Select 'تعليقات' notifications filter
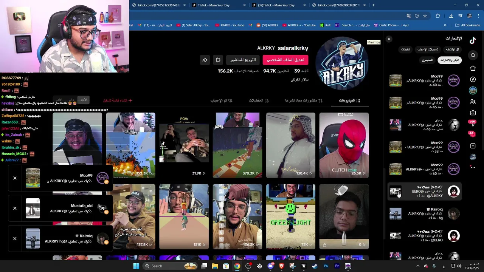This screenshot has height=272, width=484. click(405, 49)
